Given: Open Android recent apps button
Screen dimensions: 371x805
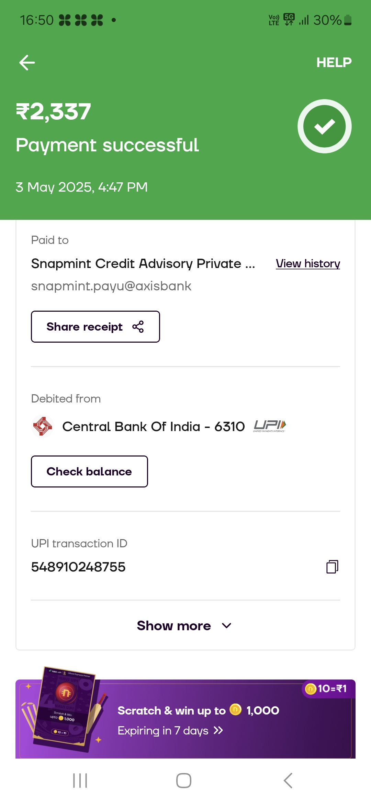Looking at the screenshot, I should (x=80, y=781).
